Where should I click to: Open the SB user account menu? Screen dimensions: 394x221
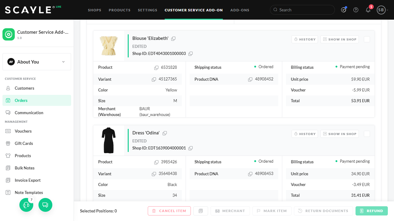coord(382,10)
